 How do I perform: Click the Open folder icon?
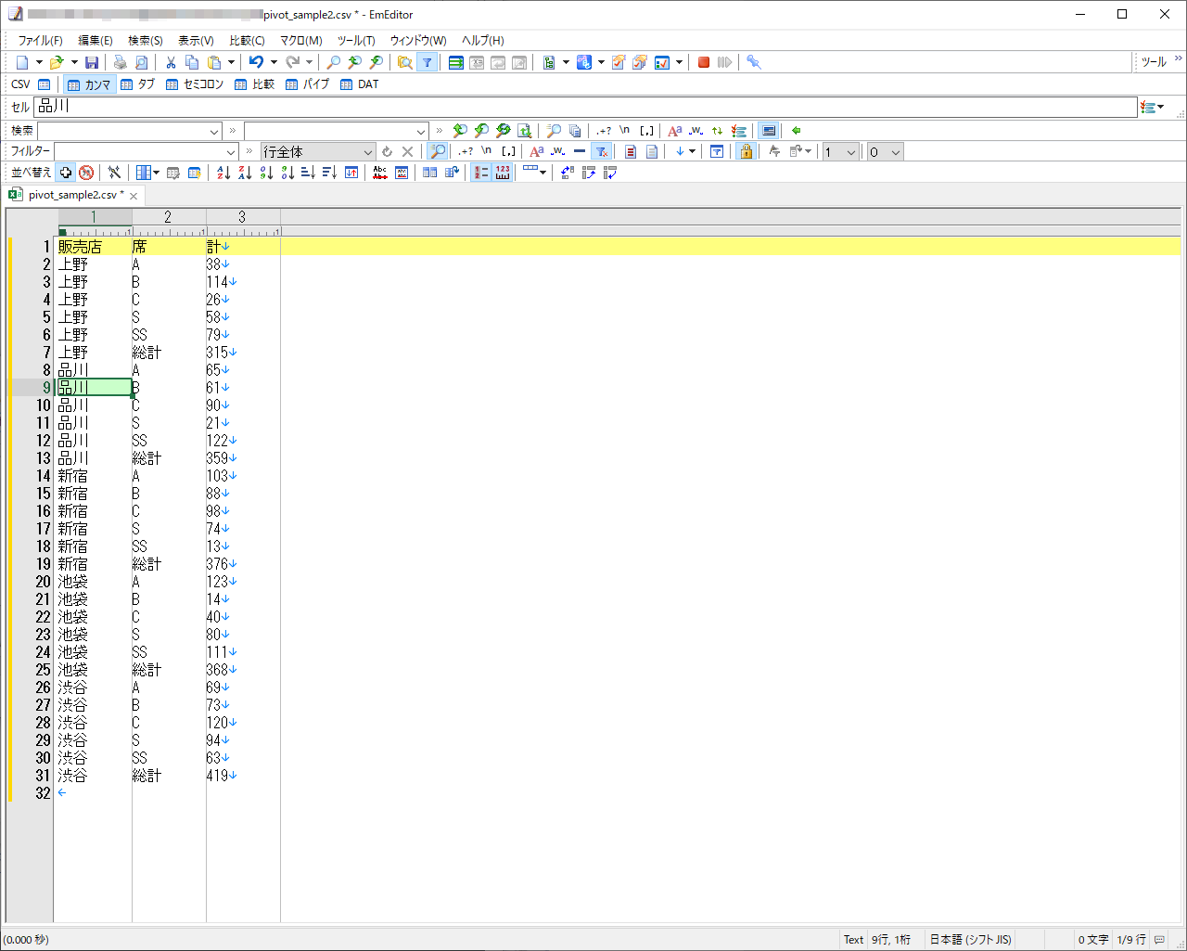57,62
